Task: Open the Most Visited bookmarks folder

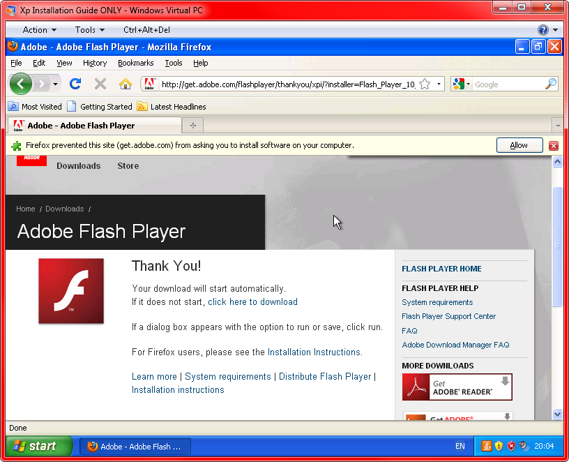Action: [35, 107]
